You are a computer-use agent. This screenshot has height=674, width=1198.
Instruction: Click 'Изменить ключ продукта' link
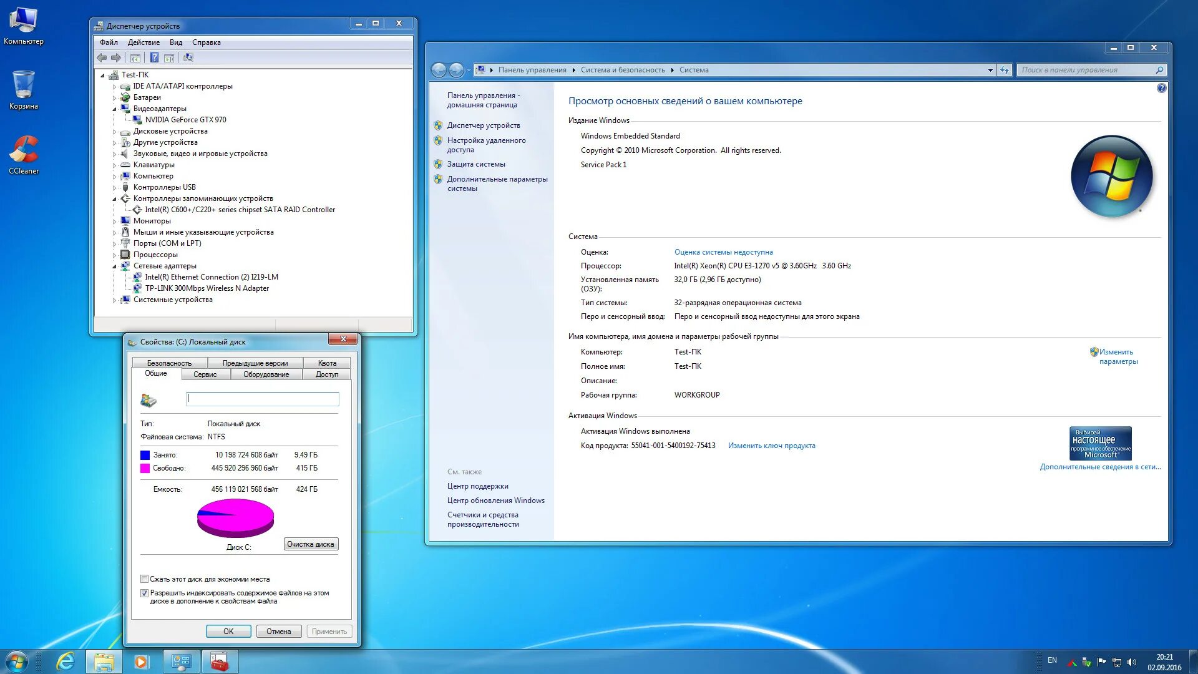coord(771,446)
